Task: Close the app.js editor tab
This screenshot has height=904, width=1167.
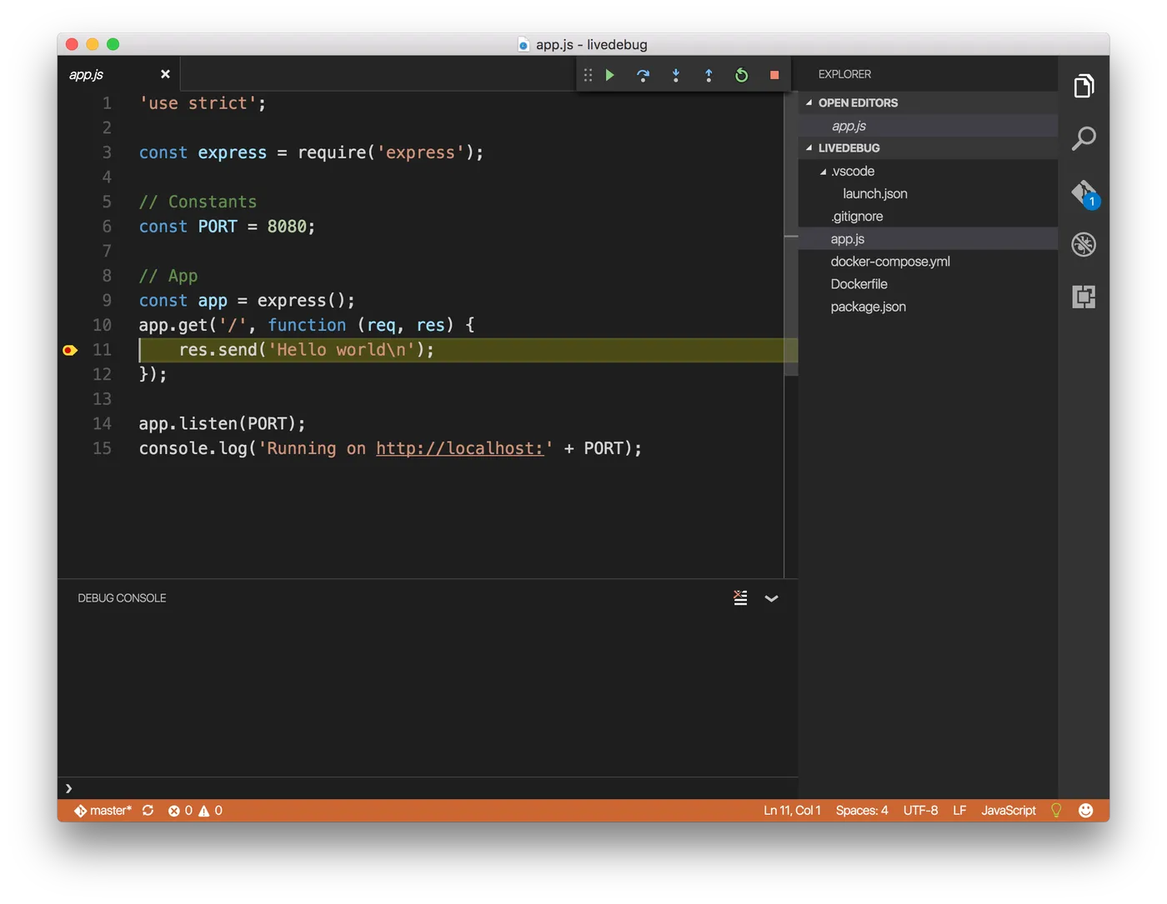Action: (x=165, y=74)
